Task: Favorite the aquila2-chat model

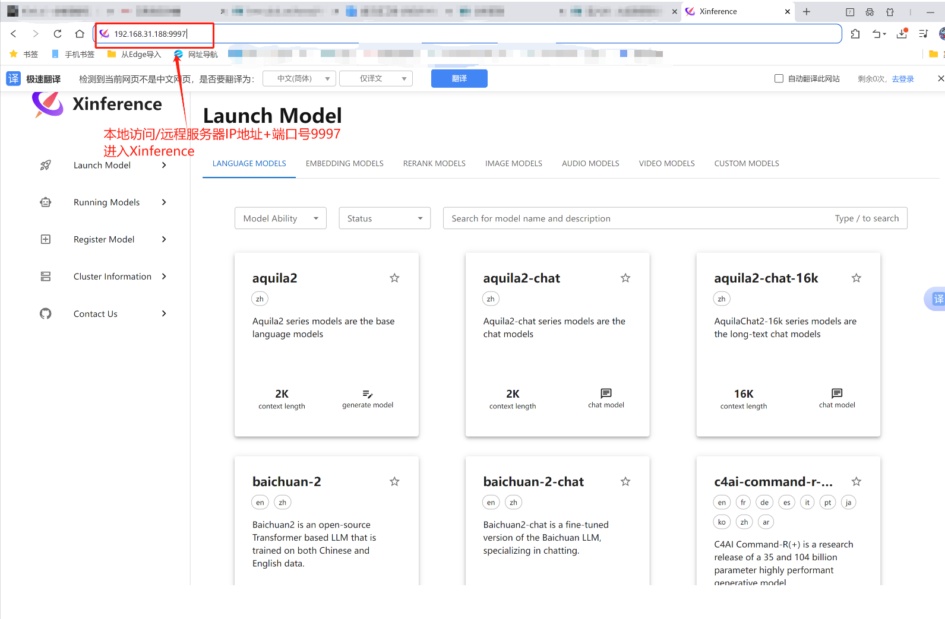Action: coord(625,278)
